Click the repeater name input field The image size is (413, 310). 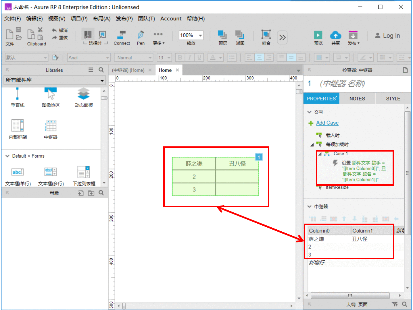click(362, 84)
